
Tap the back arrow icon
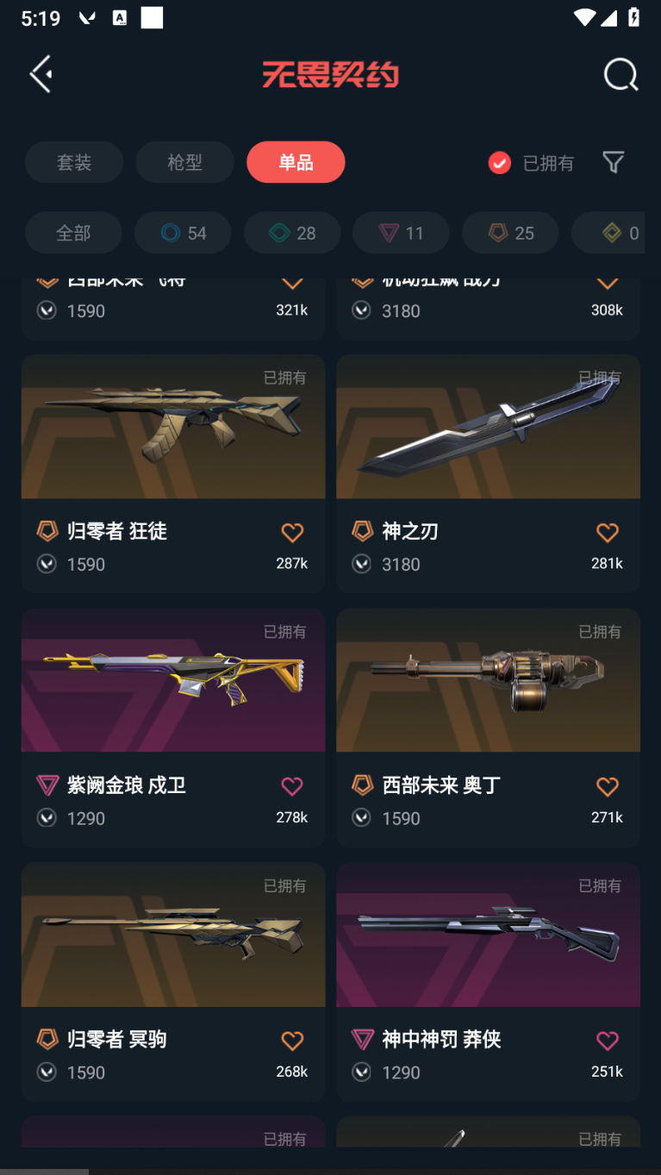[x=41, y=75]
